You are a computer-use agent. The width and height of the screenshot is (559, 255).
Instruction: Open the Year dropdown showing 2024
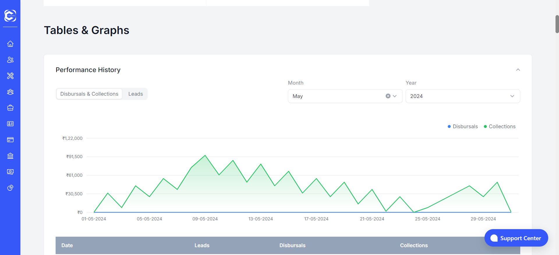pos(462,96)
